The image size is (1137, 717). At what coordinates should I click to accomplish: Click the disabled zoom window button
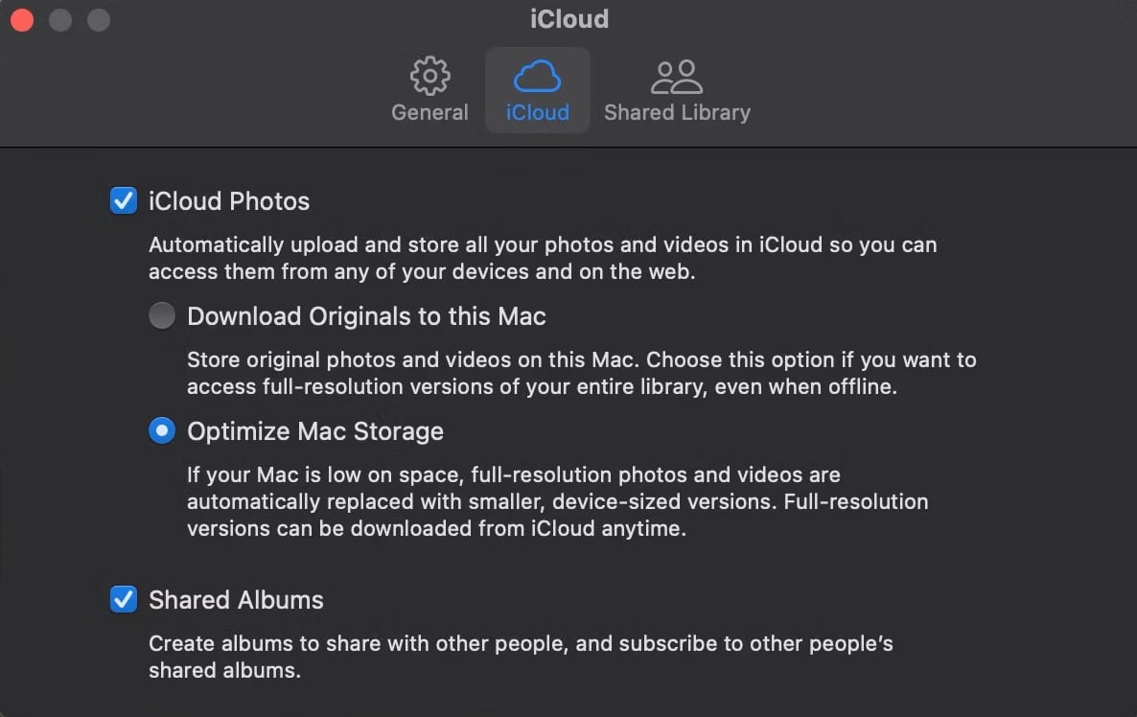pyautogui.click(x=99, y=19)
